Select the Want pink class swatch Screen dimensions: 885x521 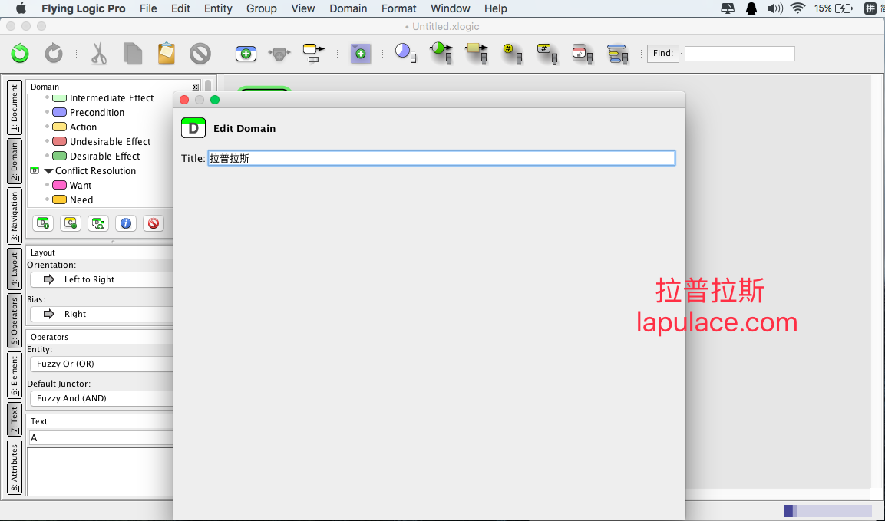tap(59, 185)
